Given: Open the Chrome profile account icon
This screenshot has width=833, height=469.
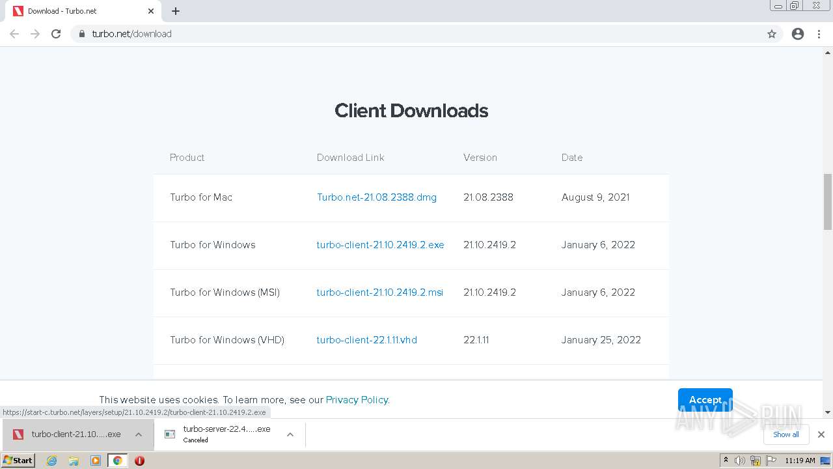Looking at the screenshot, I should (x=798, y=34).
